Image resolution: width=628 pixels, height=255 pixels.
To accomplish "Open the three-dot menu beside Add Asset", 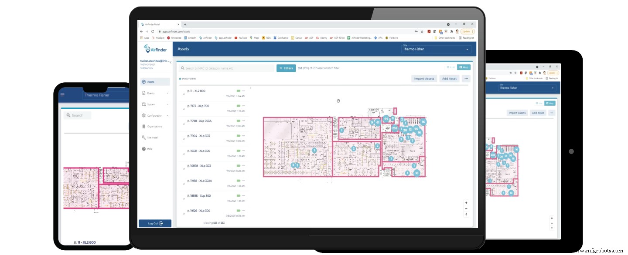I will coord(465,78).
